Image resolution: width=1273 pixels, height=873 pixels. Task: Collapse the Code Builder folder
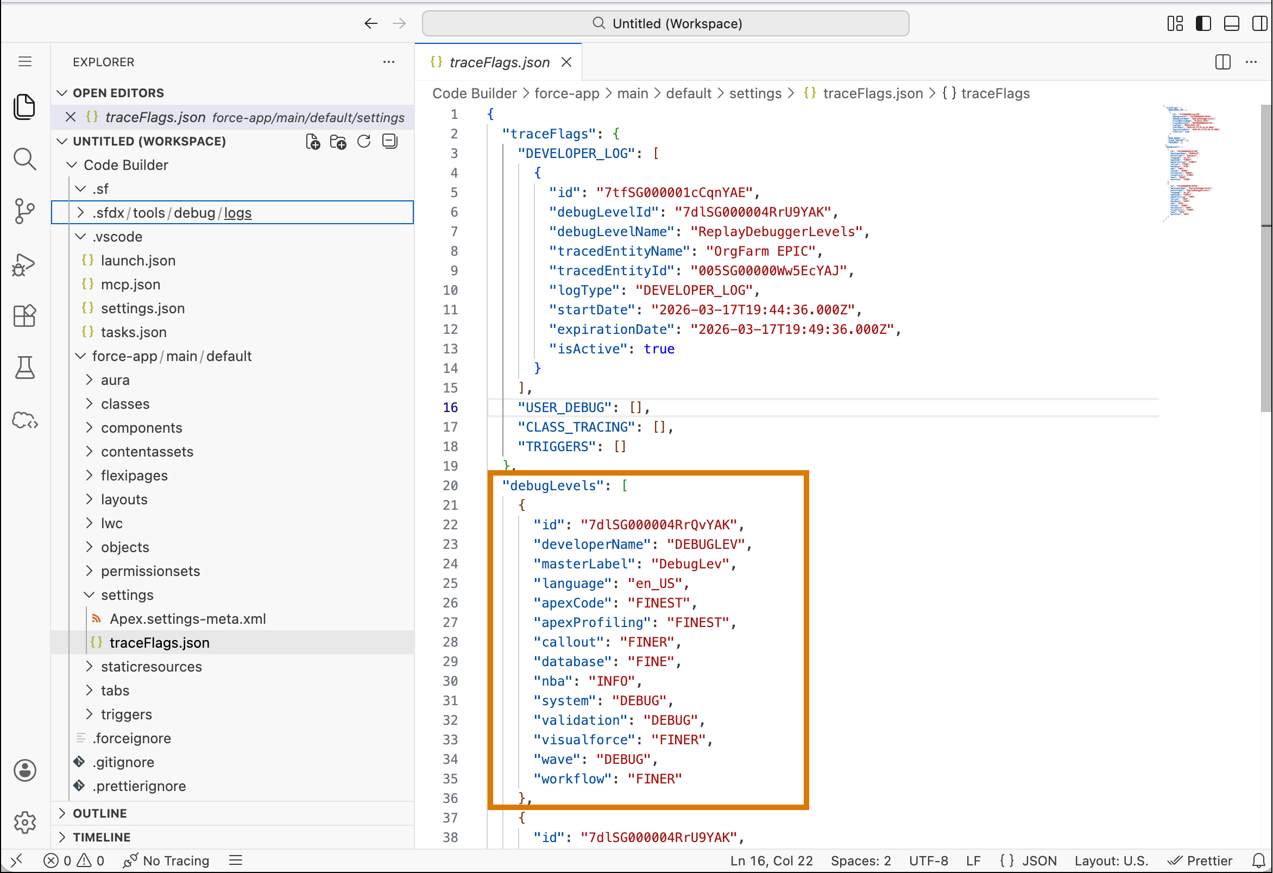pos(233,165)
